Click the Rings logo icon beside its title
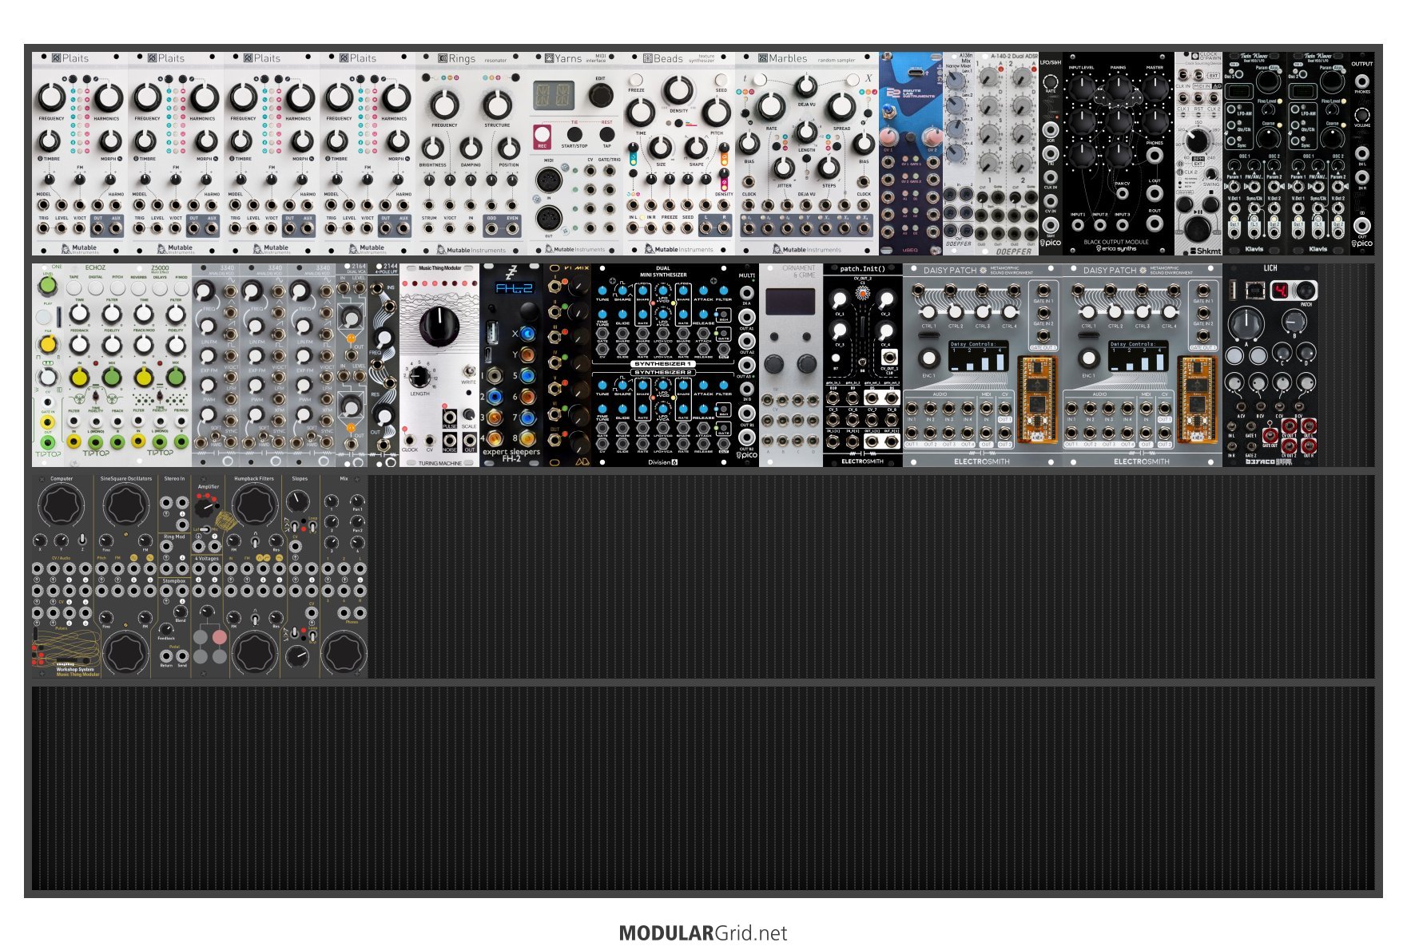 coord(443,58)
